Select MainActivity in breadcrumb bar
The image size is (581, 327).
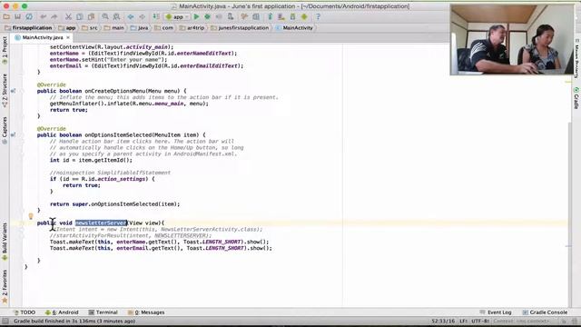tap(294, 28)
